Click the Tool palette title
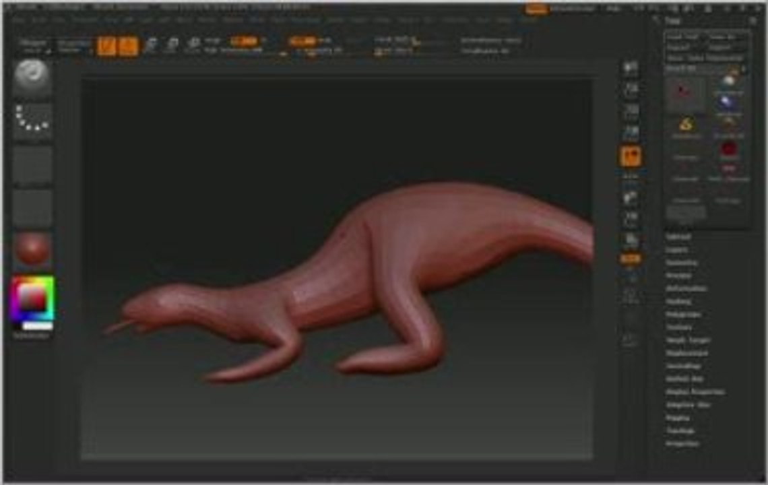This screenshot has height=485, width=768. click(672, 21)
